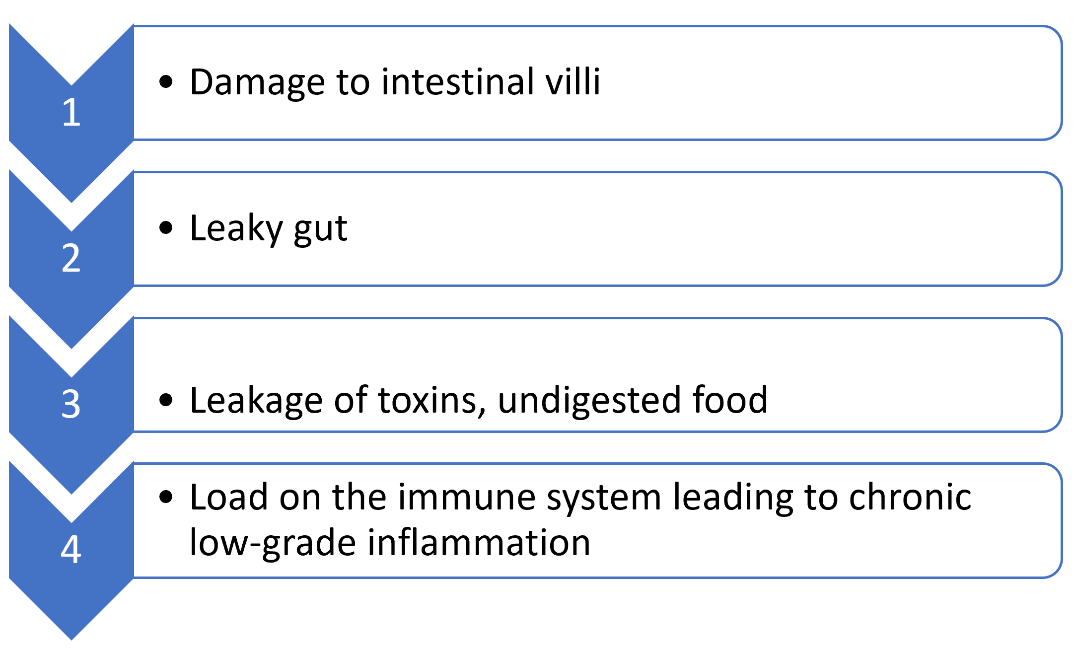This screenshot has width=1075, height=650.
Task: Select the bullet before Damage to intestinal villi
Action: (166, 82)
